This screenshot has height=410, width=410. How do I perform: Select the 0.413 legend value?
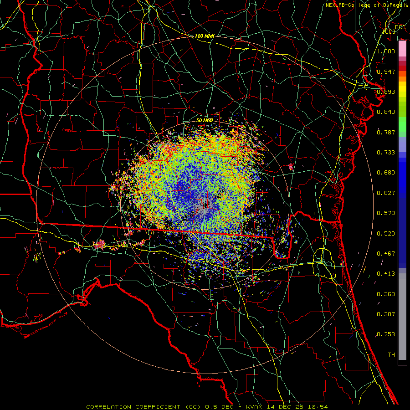pyautogui.click(x=386, y=274)
